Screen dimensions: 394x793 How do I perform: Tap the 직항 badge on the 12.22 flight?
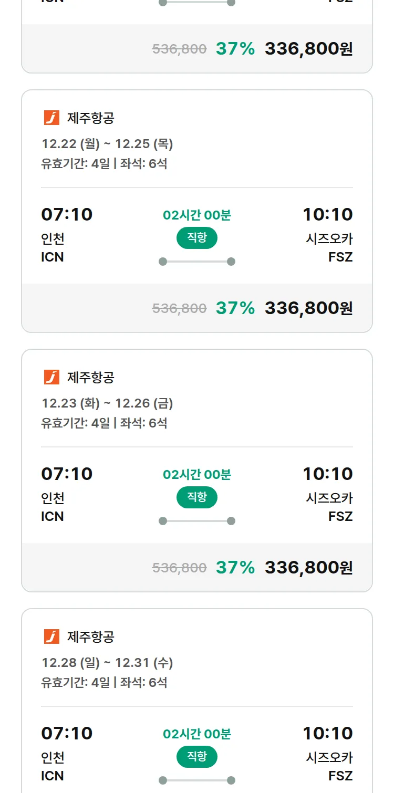(197, 238)
